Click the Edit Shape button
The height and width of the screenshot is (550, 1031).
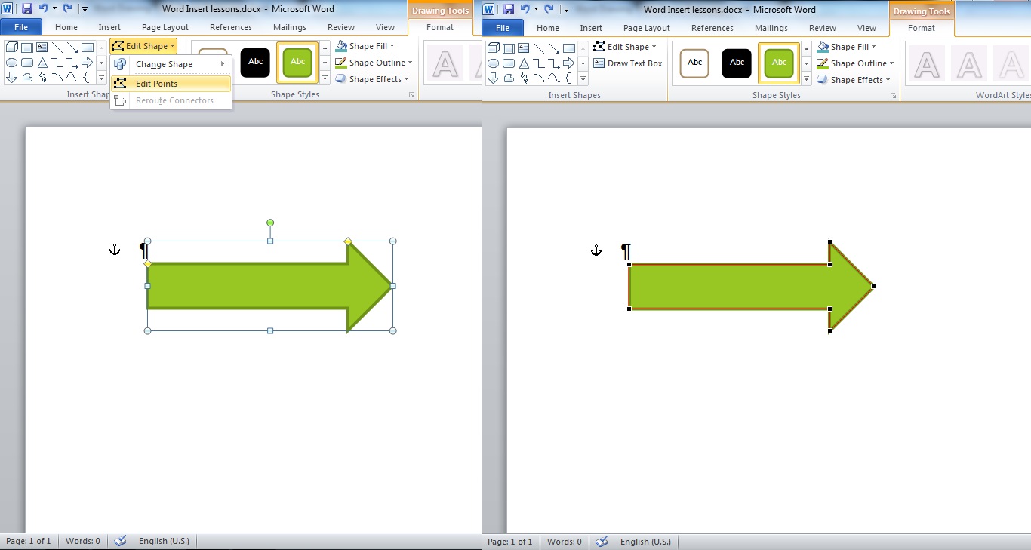point(143,45)
